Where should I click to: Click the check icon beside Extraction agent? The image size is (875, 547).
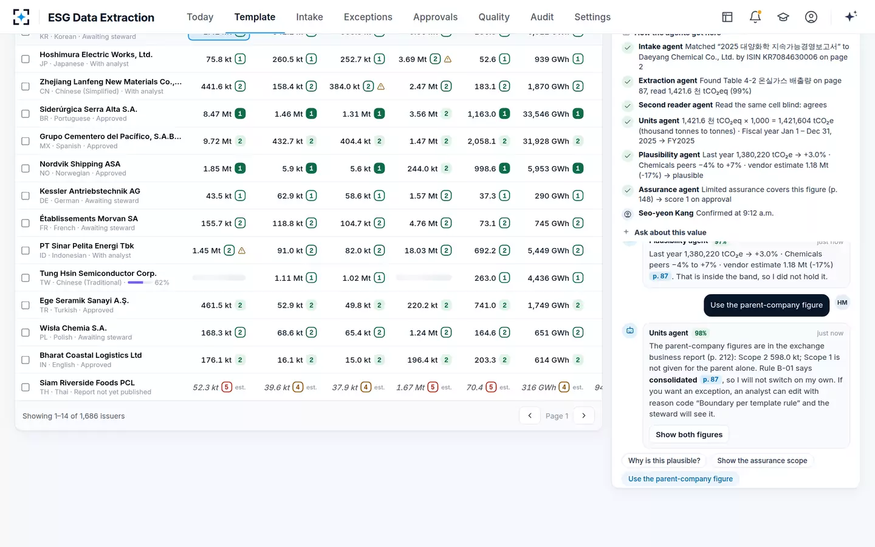click(x=628, y=81)
